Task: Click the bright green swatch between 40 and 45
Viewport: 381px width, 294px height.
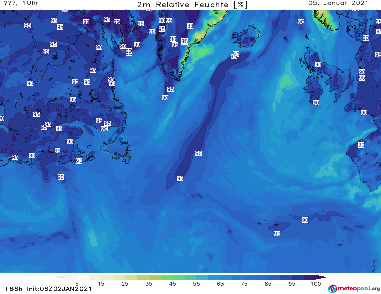Action: point(166,277)
